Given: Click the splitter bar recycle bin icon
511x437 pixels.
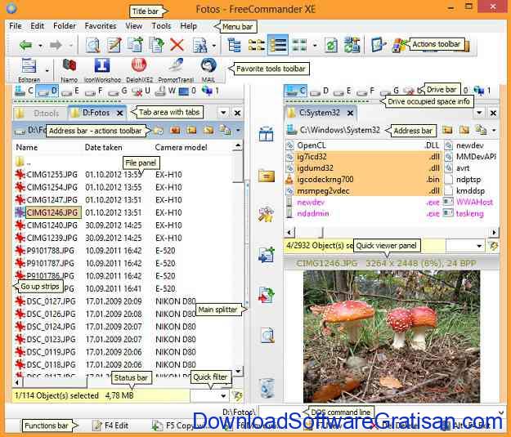Looking at the screenshot, I should [267, 388].
